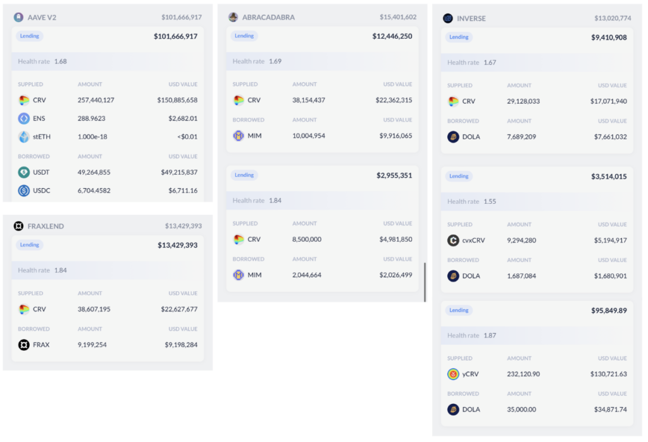Click the ABRACADABRA protocol title
Viewport: 648px width, 442px height.
tap(268, 17)
